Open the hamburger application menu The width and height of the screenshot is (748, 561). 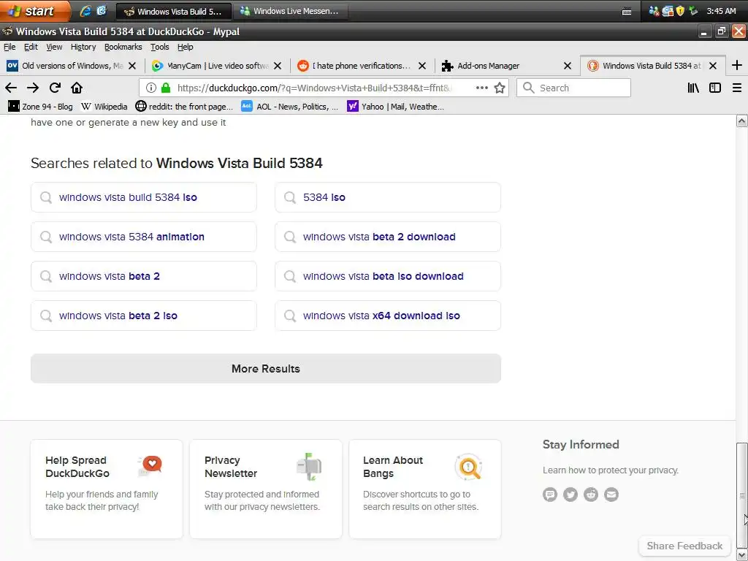[x=737, y=88]
